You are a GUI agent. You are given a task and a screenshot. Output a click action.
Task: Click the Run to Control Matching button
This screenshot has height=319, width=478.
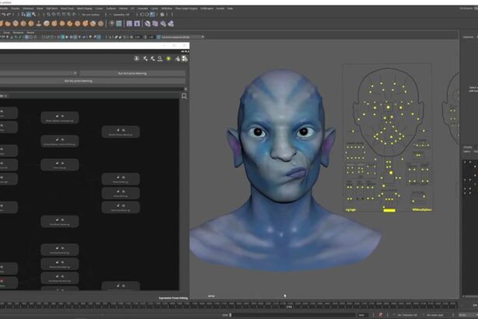[x=132, y=73]
